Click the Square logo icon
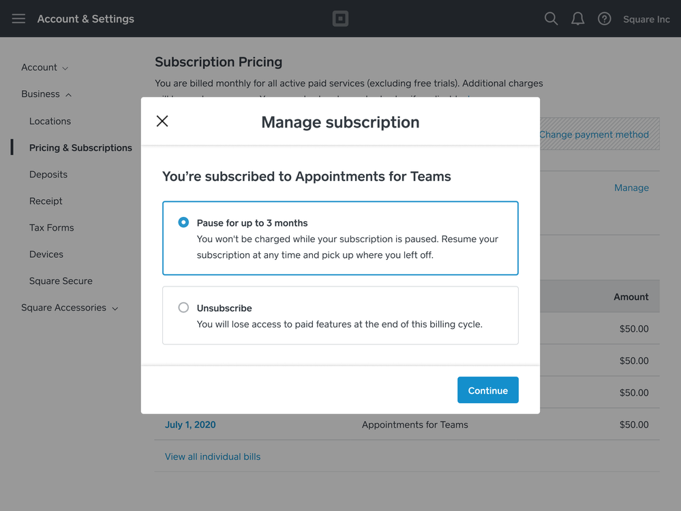This screenshot has height=511, width=681. coord(340,18)
